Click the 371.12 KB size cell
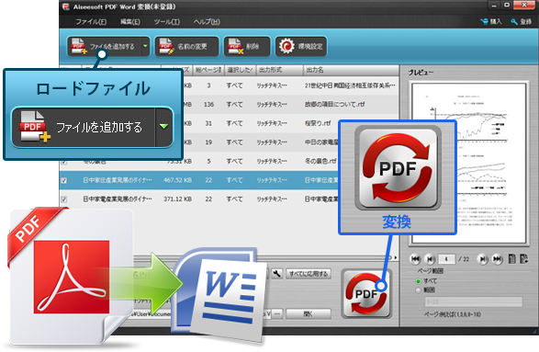 click(x=177, y=199)
